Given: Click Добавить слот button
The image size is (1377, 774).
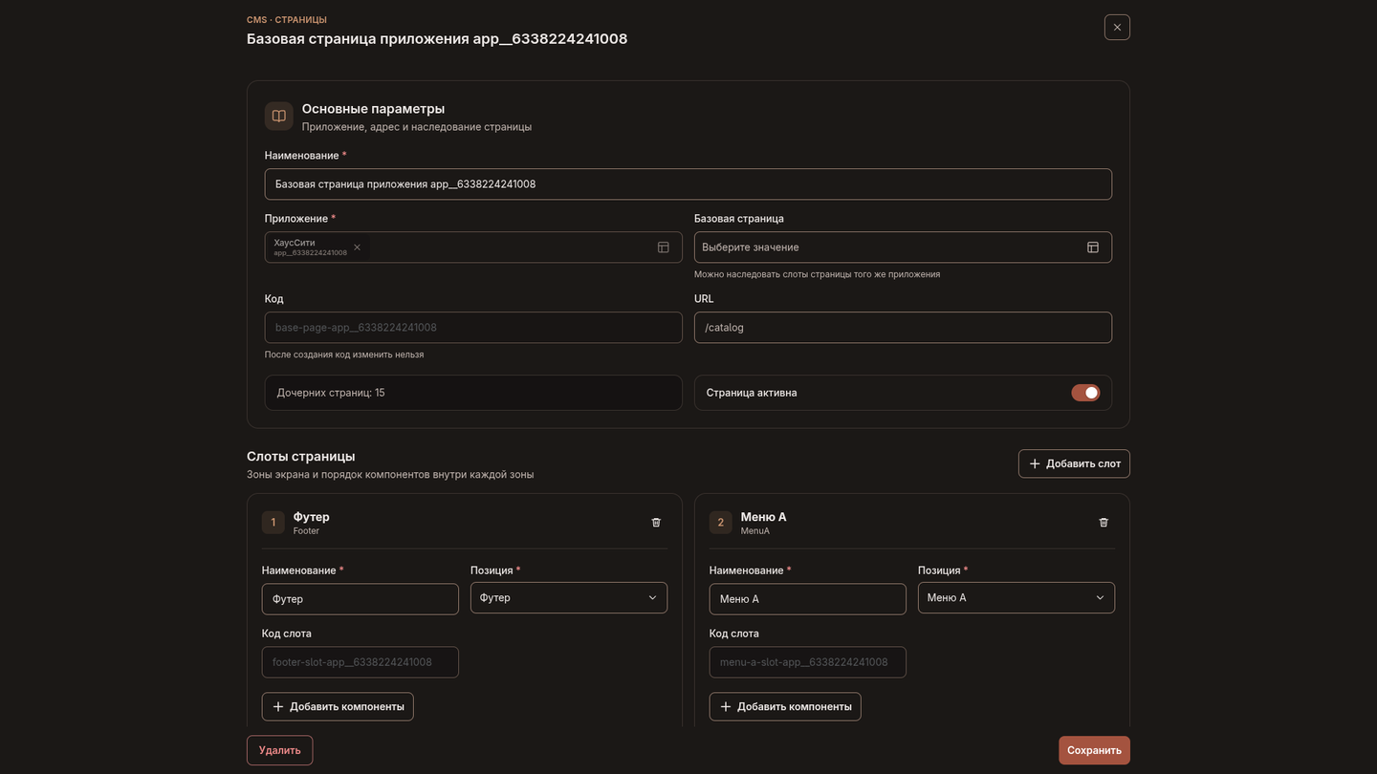Looking at the screenshot, I should point(1074,463).
